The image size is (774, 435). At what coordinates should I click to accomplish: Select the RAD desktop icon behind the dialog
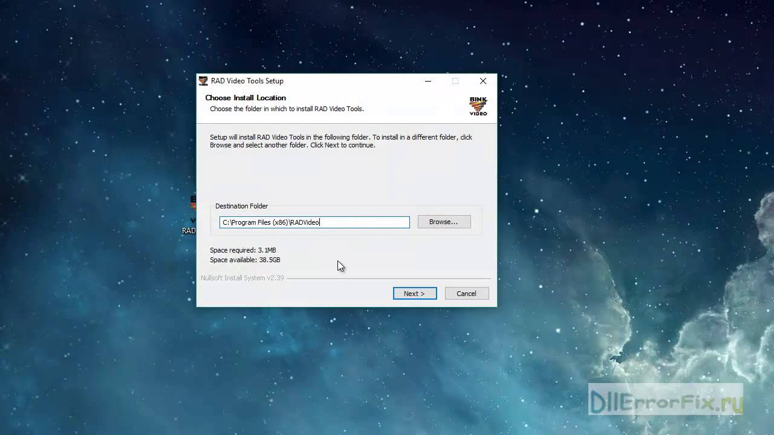point(190,215)
